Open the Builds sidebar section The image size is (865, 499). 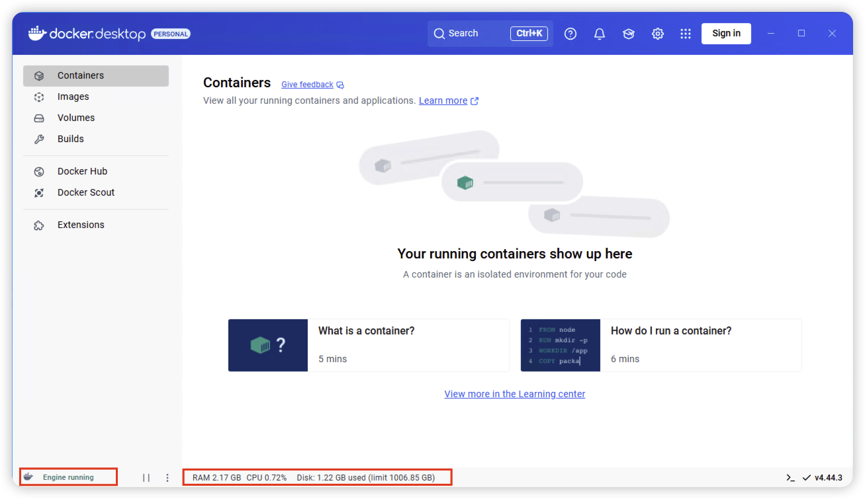96,139
